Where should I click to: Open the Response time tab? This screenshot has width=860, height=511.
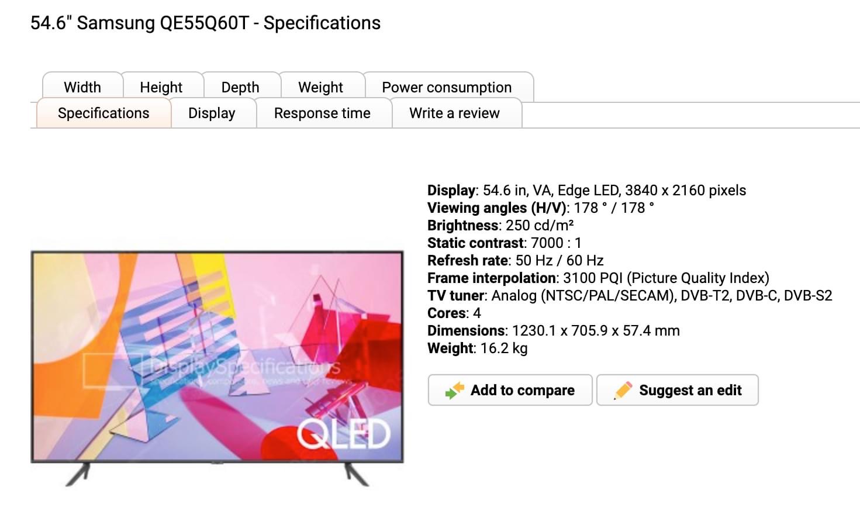click(x=322, y=113)
